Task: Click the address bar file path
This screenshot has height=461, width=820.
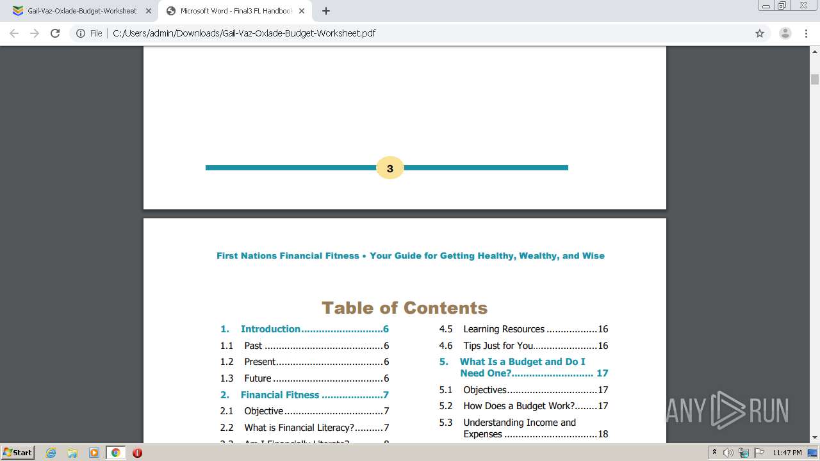Action: point(244,33)
